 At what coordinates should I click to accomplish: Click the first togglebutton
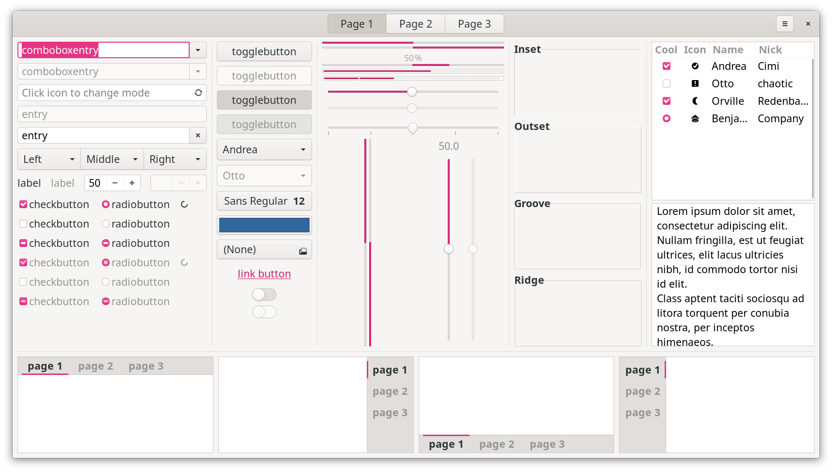tap(264, 51)
